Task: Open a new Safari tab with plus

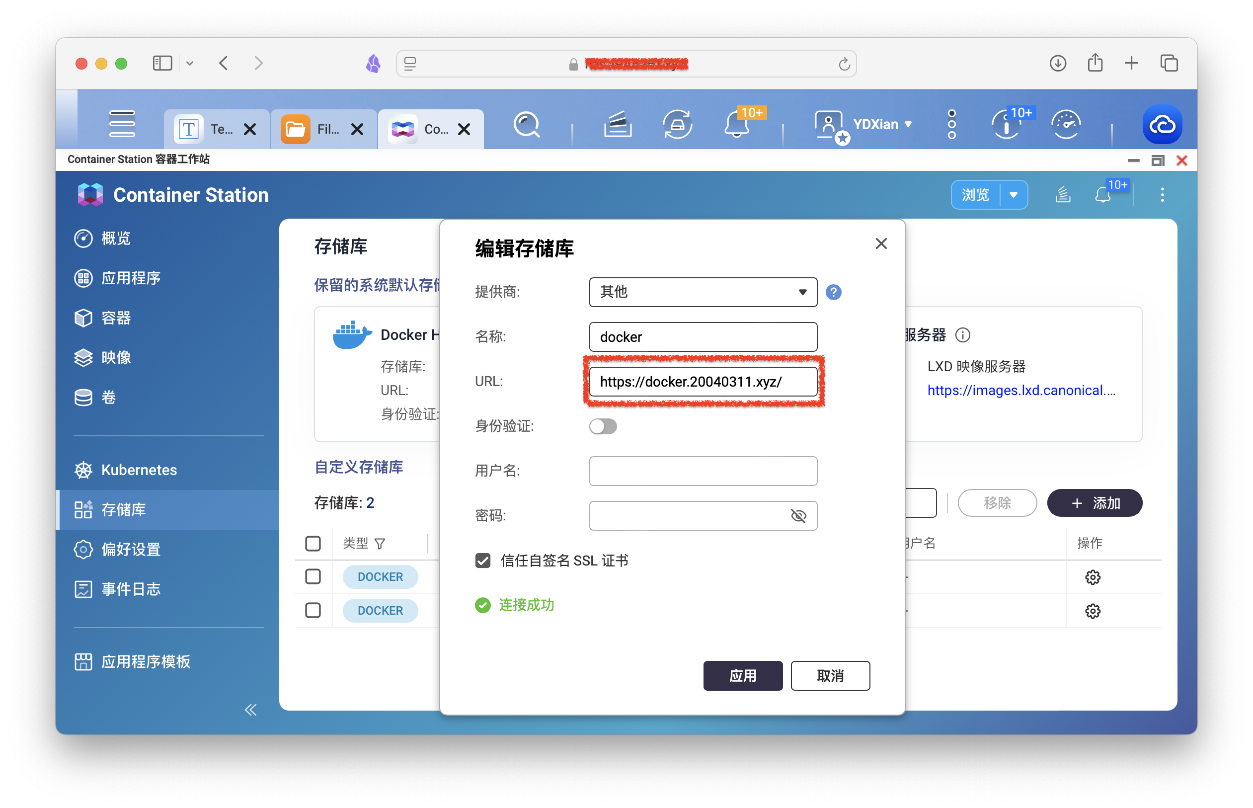Action: tap(1131, 64)
